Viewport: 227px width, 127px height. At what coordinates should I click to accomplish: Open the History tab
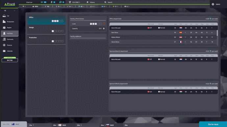[x=91, y=2]
